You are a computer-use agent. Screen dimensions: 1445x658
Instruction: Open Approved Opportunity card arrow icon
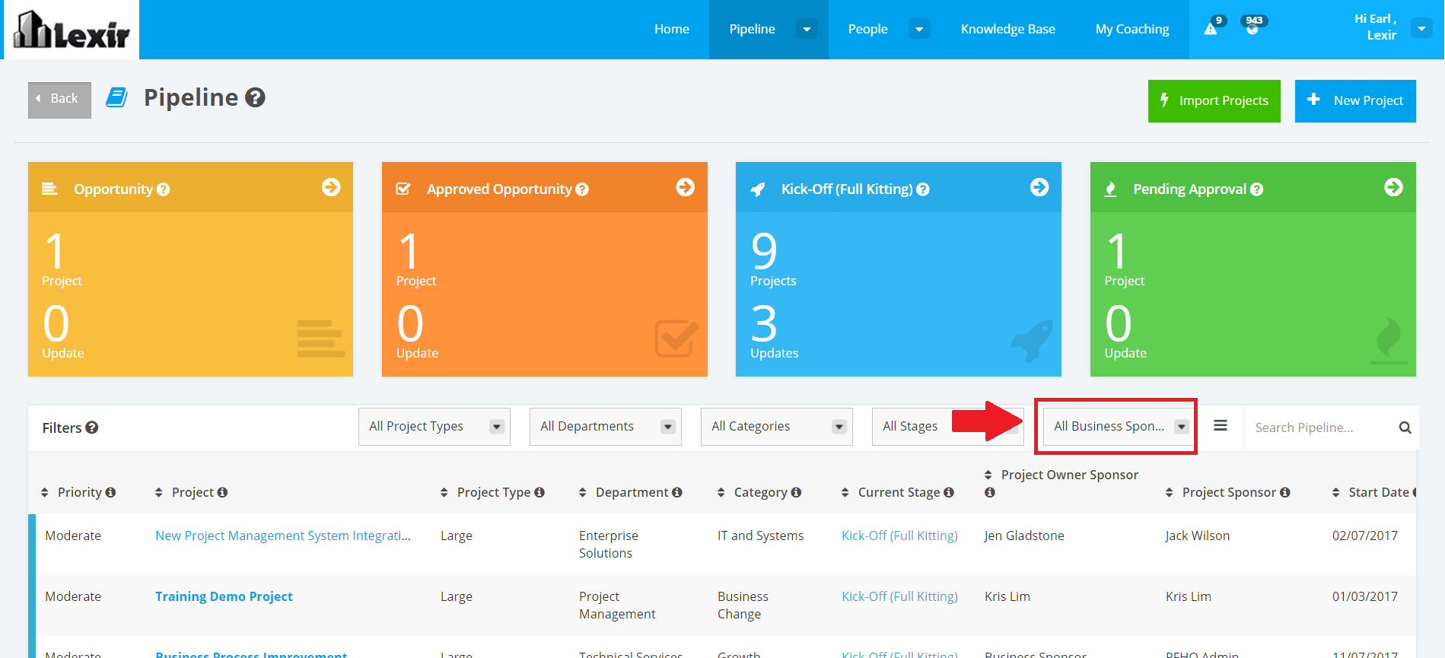pos(686,187)
